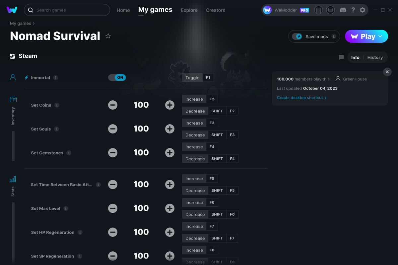398x265 pixels.
Task: Click the Set Time Between Basic Attacks value 100
Action: [141, 185]
